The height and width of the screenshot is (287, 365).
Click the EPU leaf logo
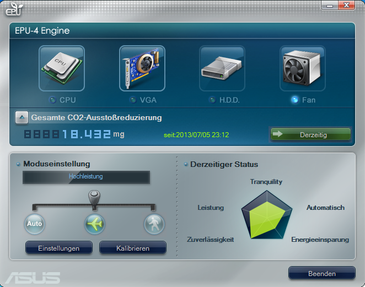pos(15,9)
